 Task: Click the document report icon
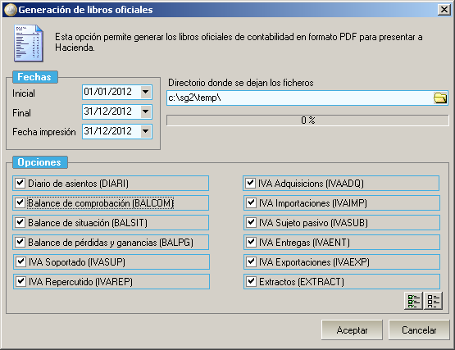click(29, 43)
